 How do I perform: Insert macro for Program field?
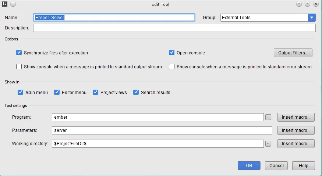296,117
